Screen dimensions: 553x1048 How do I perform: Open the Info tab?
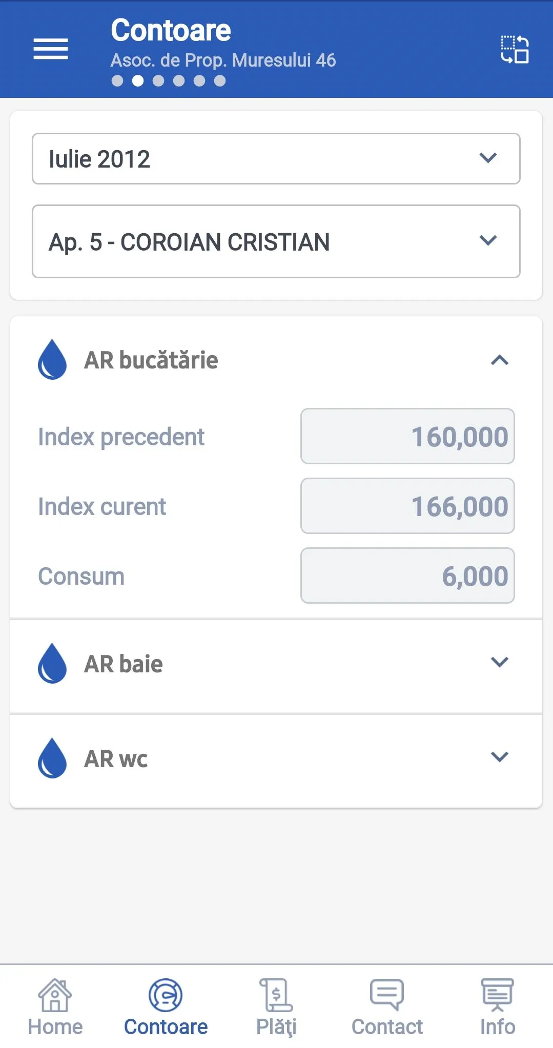pyautogui.click(x=497, y=1007)
